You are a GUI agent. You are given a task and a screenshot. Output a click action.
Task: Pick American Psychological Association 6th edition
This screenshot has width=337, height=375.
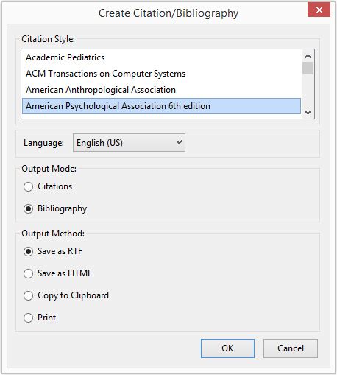click(161, 106)
